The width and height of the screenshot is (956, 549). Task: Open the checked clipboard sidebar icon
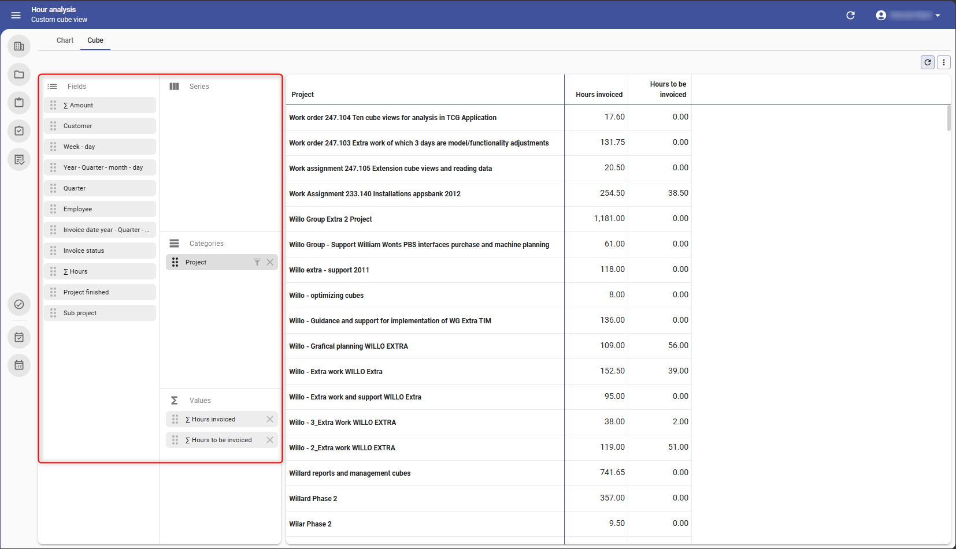click(x=19, y=131)
